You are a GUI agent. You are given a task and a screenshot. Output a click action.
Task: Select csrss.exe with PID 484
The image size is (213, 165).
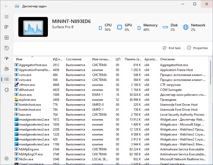[111, 75]
